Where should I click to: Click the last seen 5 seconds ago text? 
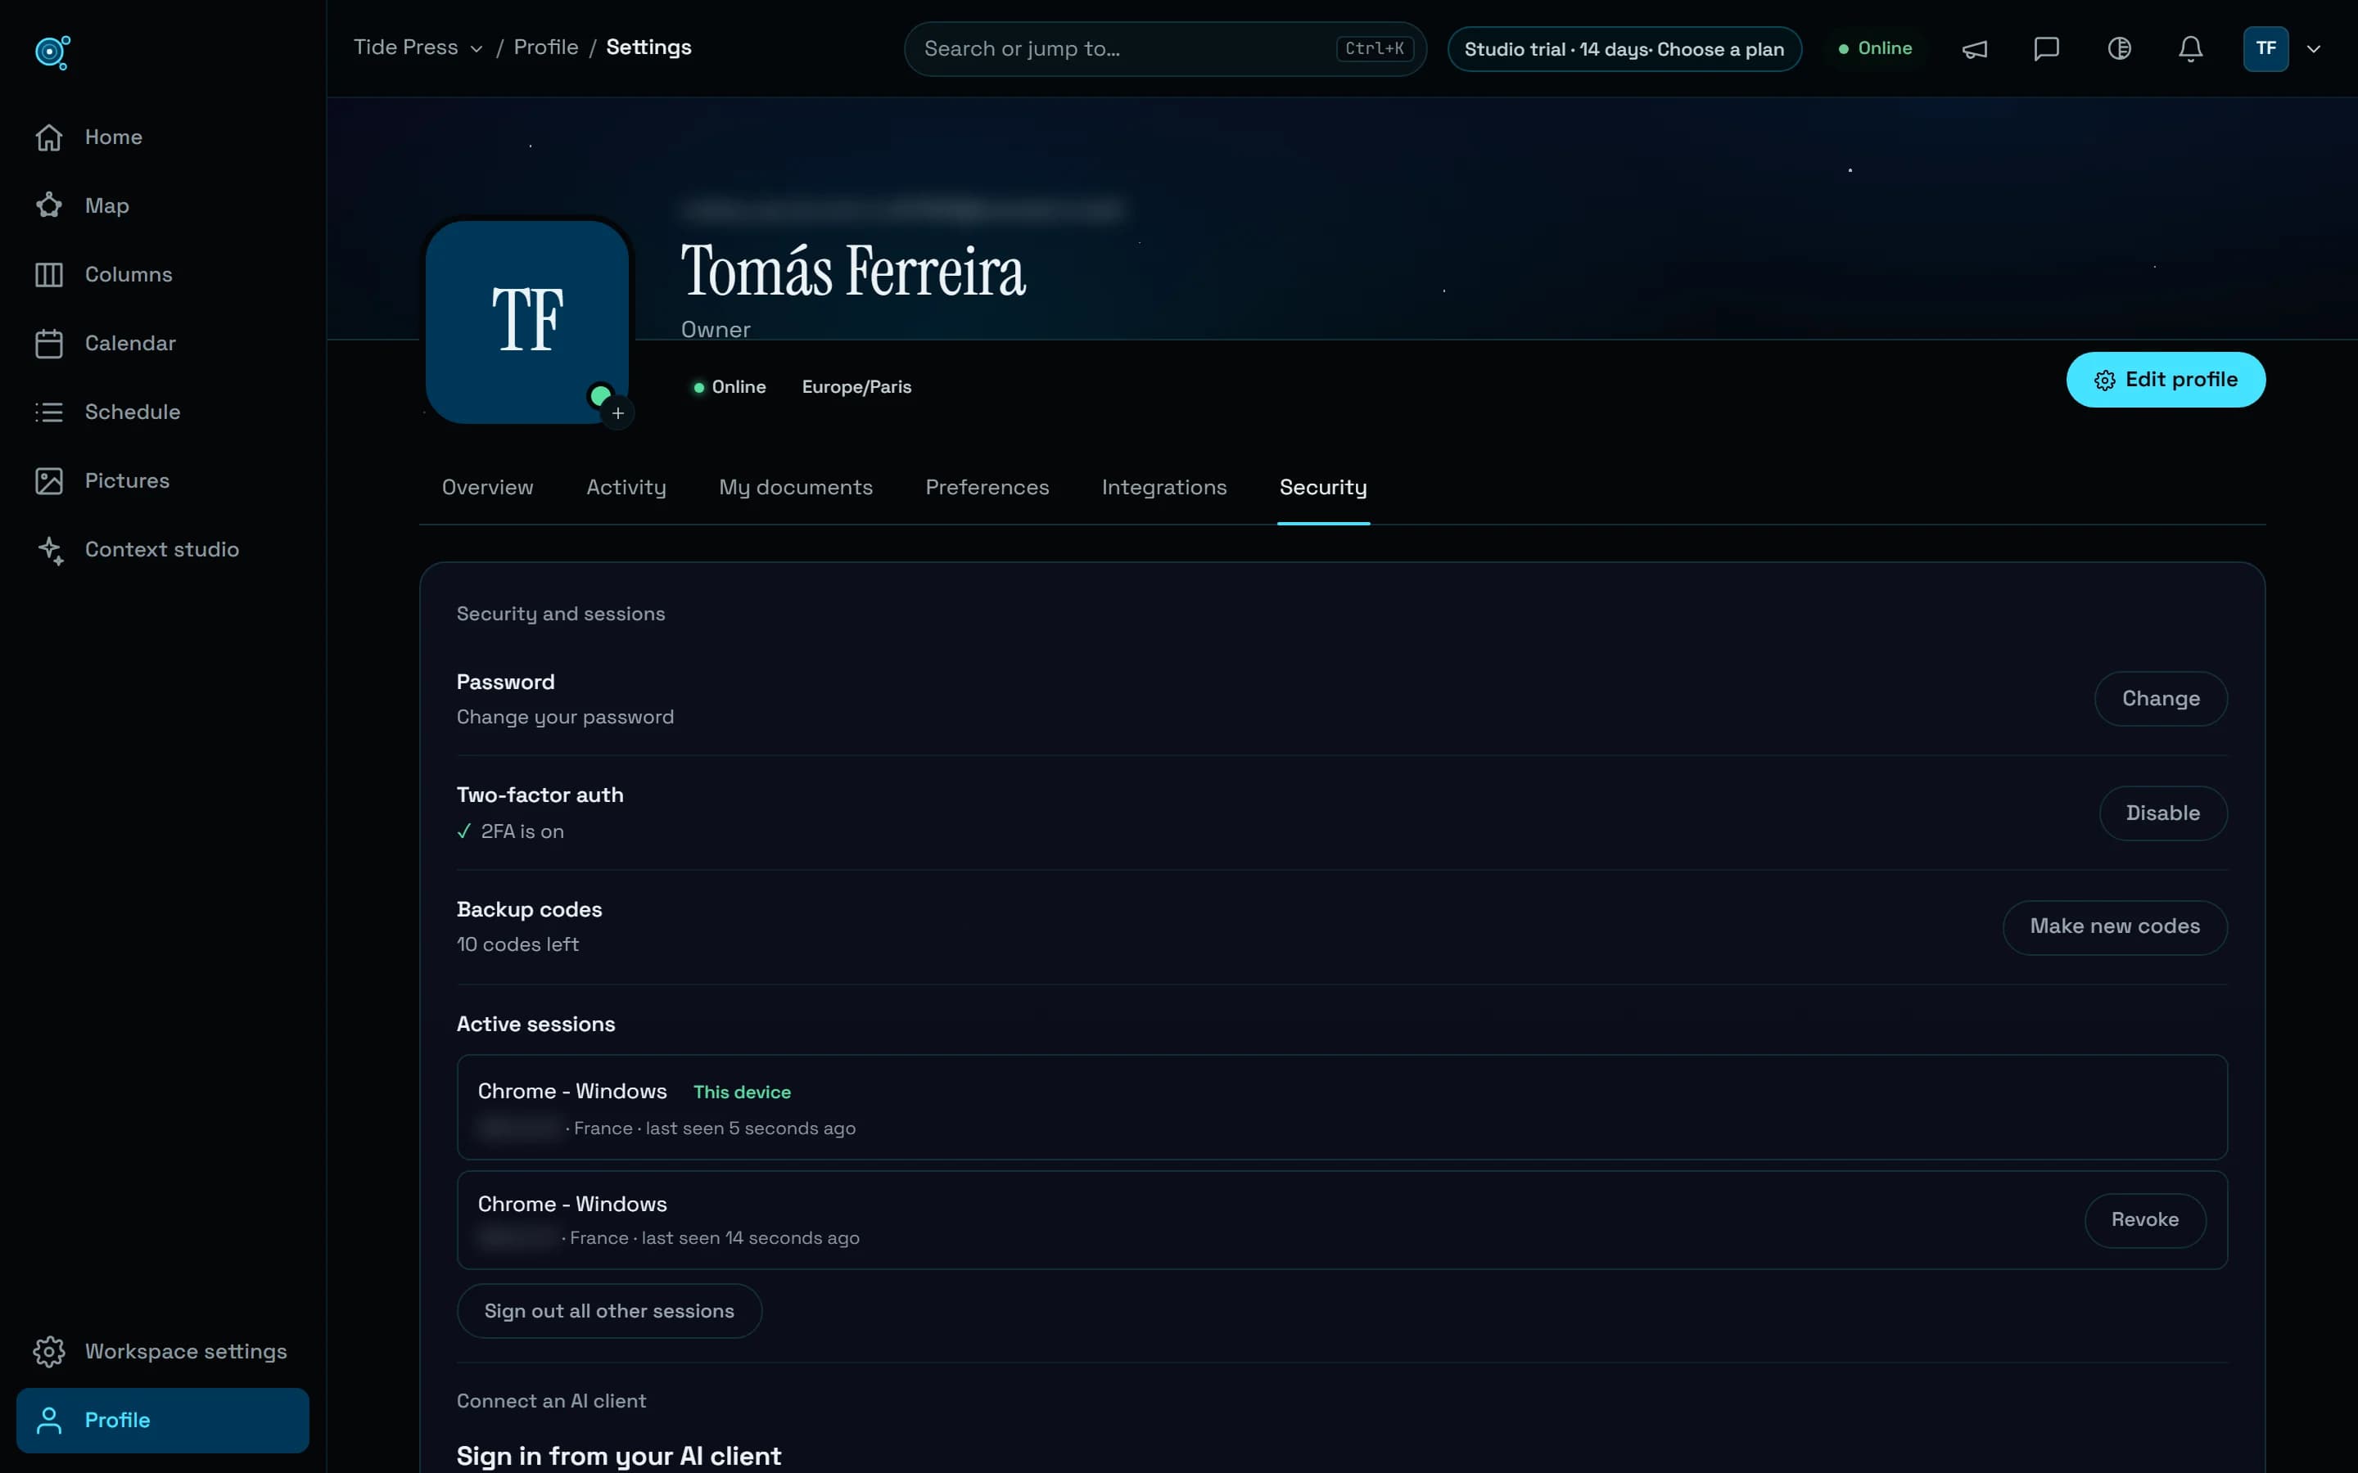coord(750,1128)
